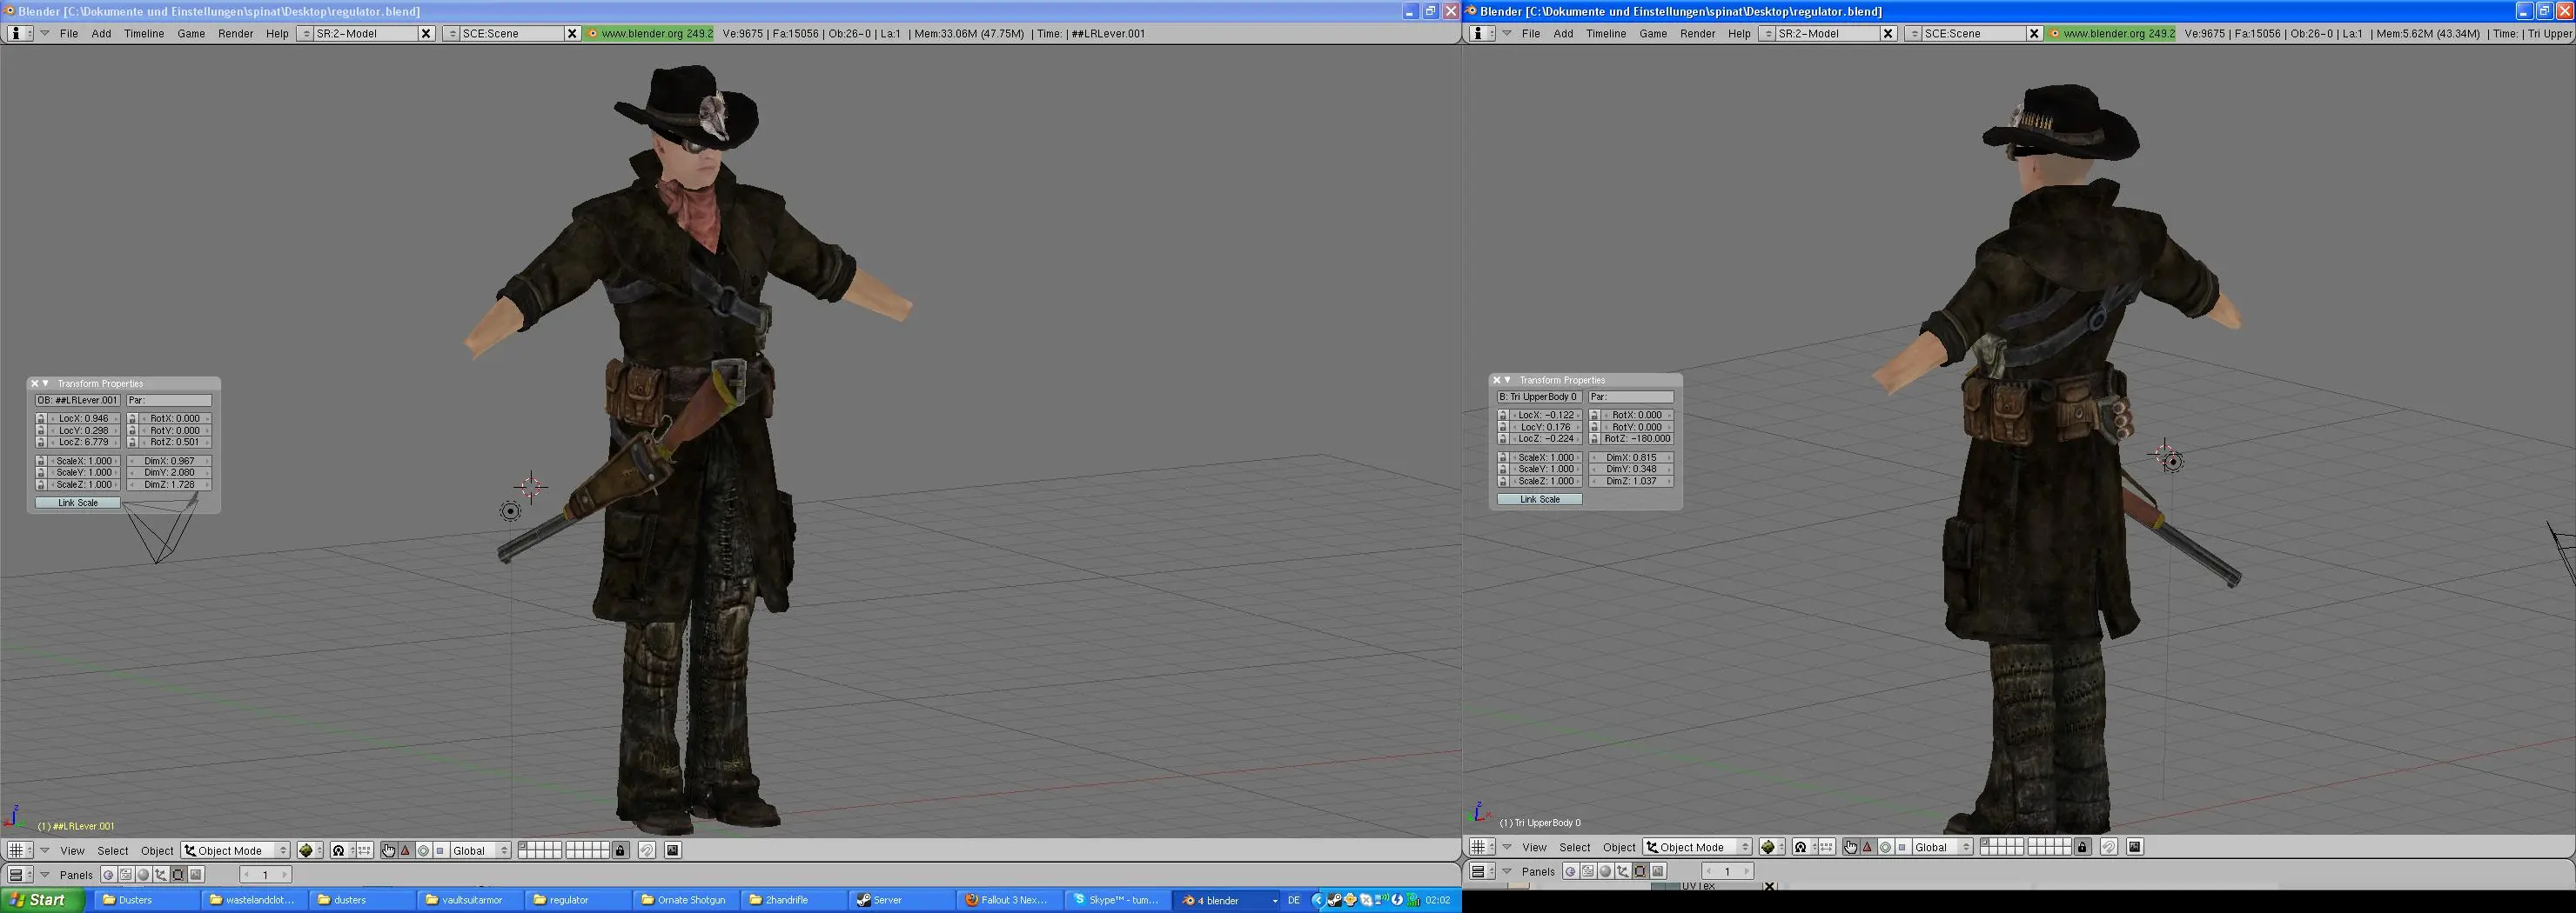2576x913 pixels.
Task: Click the snap magnet icon in right window
Action: tap(2109, 848)
